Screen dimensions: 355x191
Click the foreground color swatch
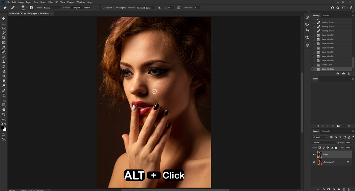coord(2,127)
